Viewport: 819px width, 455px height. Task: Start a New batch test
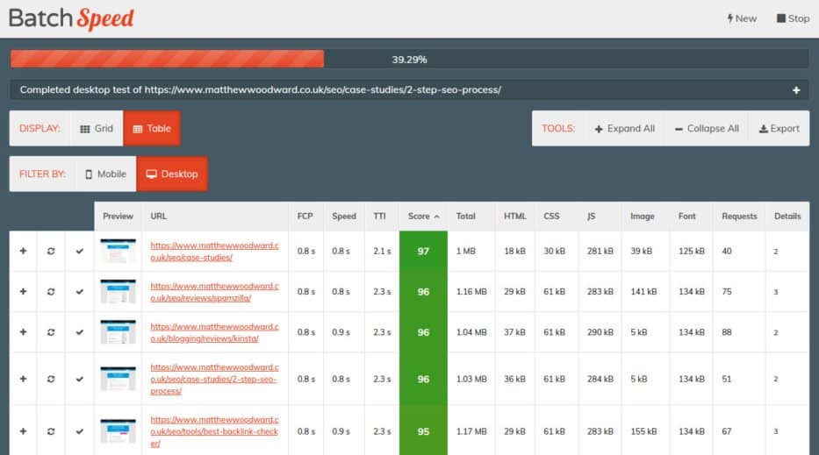click(742, 18)
